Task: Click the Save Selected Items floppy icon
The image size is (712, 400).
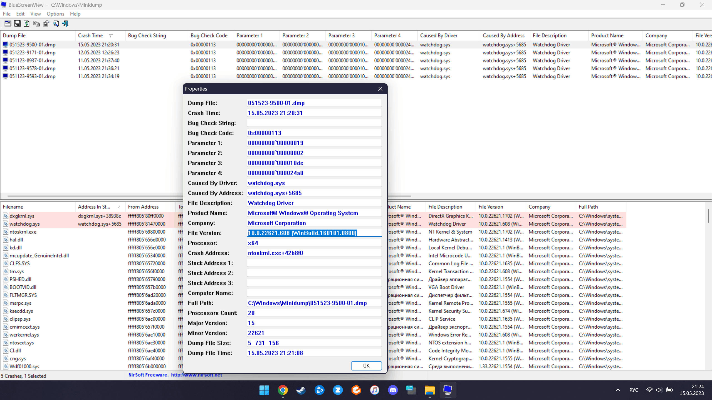Action: pyautogui.click(x=17, y=24)
